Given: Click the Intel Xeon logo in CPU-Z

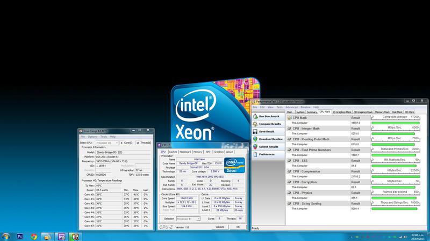Looking at the screenshot, I should 234,165.
